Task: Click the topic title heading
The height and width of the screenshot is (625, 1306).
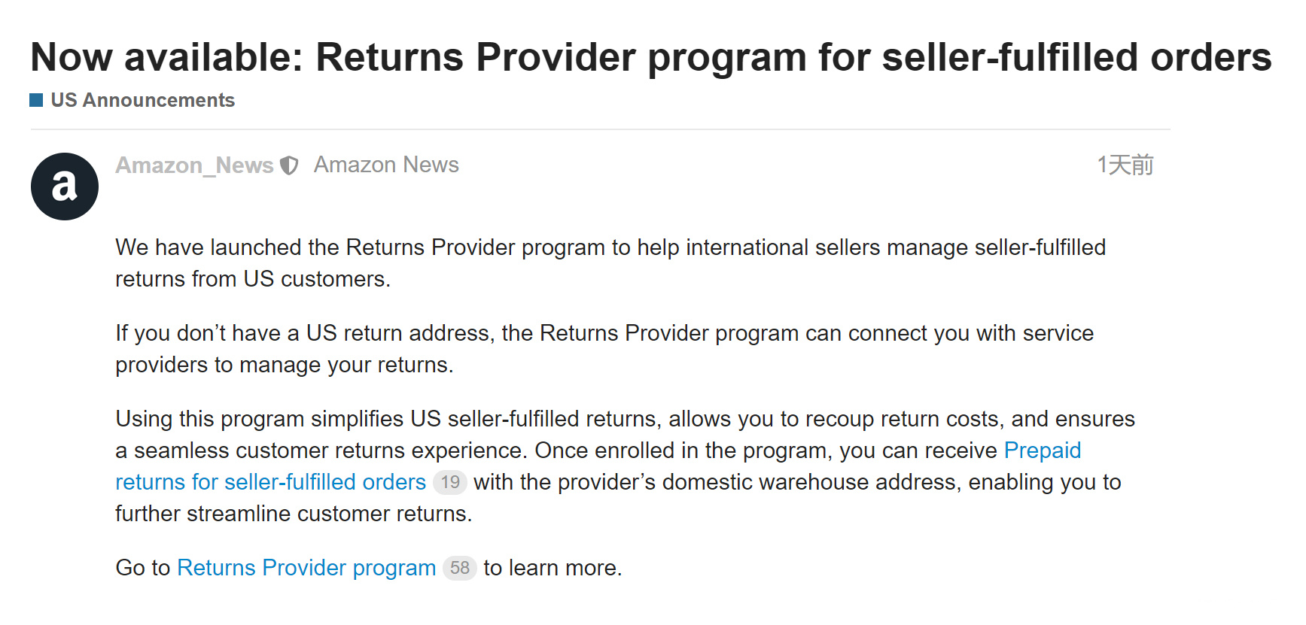Action: pyautogui.click(x=650, y=57)
